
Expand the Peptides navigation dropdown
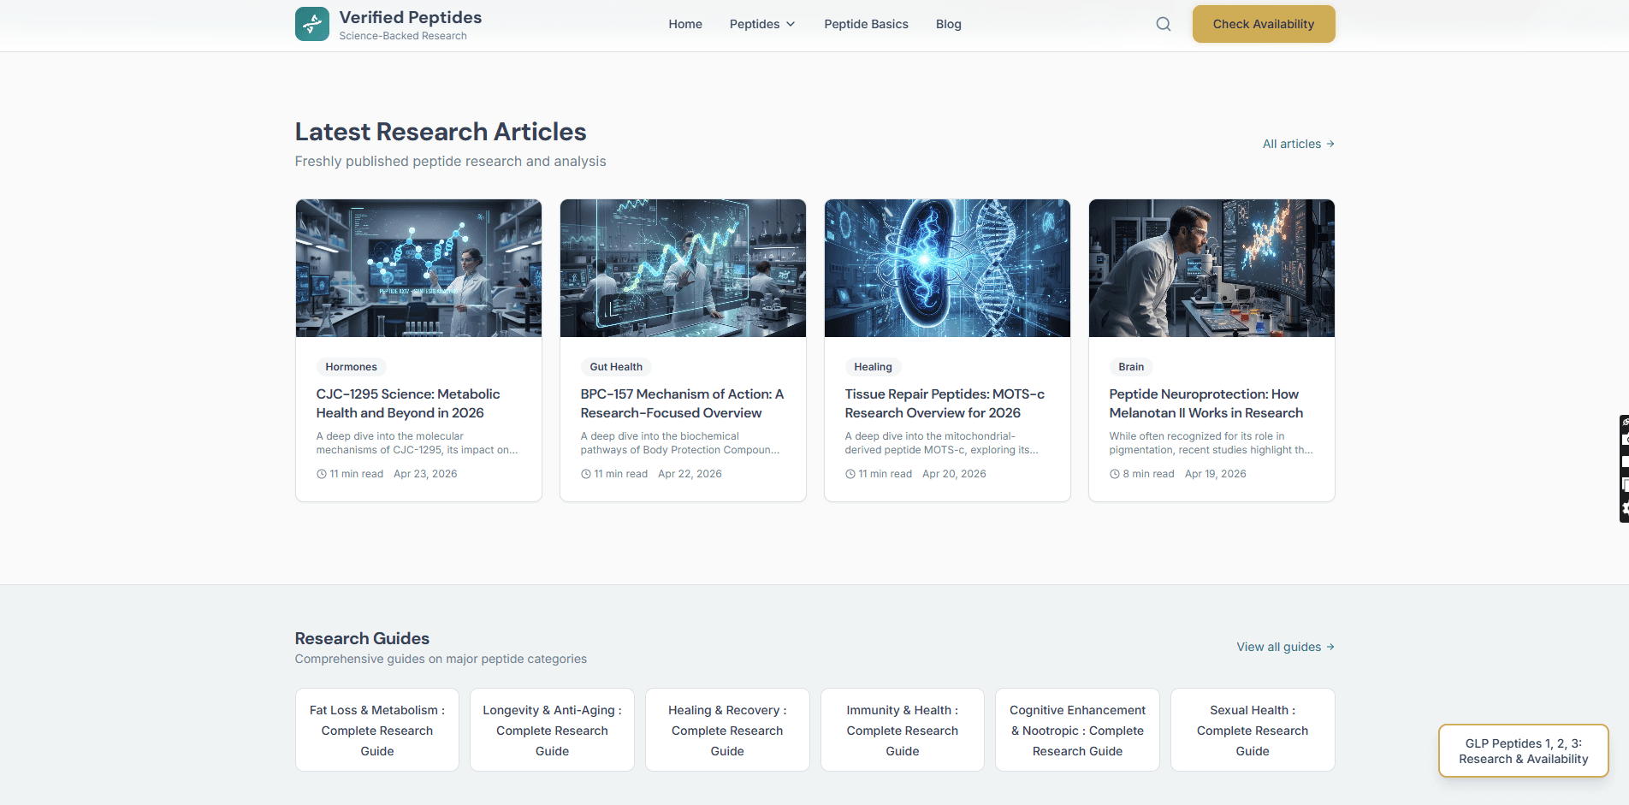[x=761, y=24]
